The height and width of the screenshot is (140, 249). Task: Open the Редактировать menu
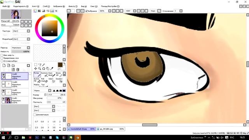21,6
